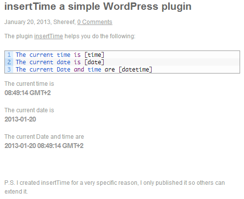Open the 0 Comments link
This screenshot has height=199, width=244.
click(95, 22)
